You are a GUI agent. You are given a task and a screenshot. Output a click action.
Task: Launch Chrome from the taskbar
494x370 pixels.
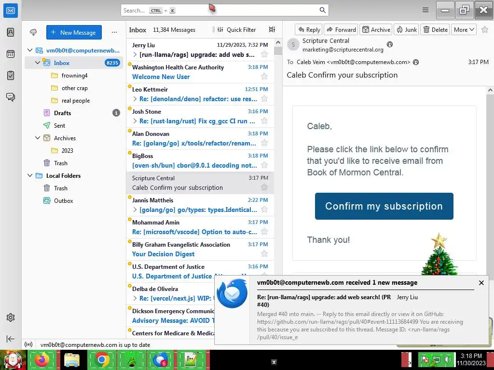tap(101, 359)
